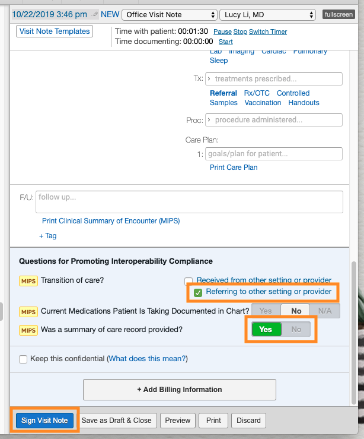Uncheck Referring to other setting or provider
Image resolution: width=364 pixels, height=439 pixels.
pos(198,293)
